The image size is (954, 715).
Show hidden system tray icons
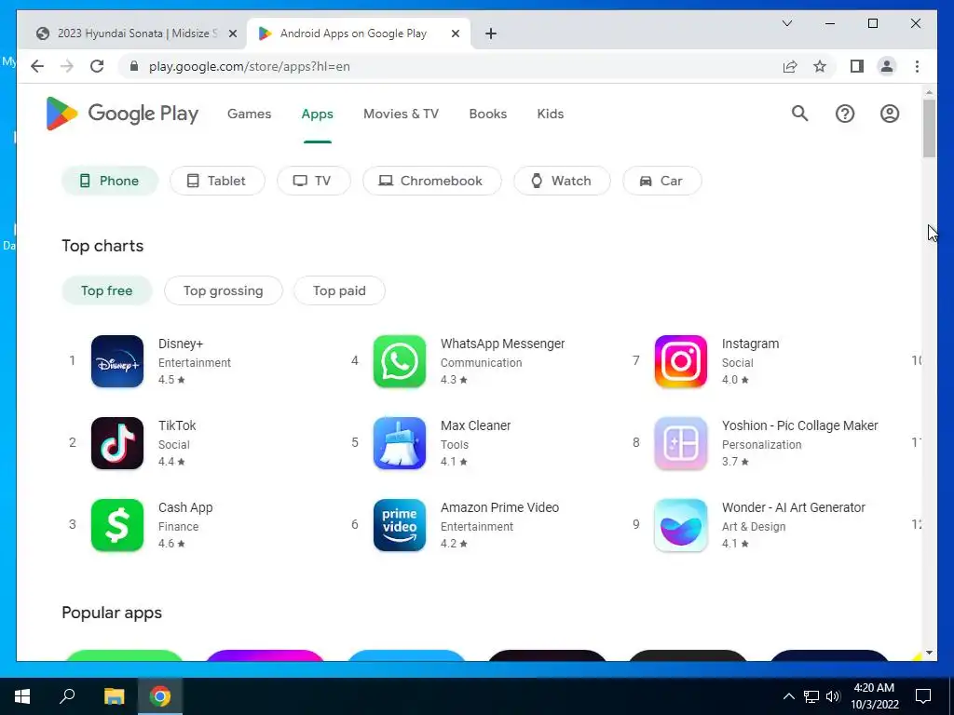pos(788,696)
